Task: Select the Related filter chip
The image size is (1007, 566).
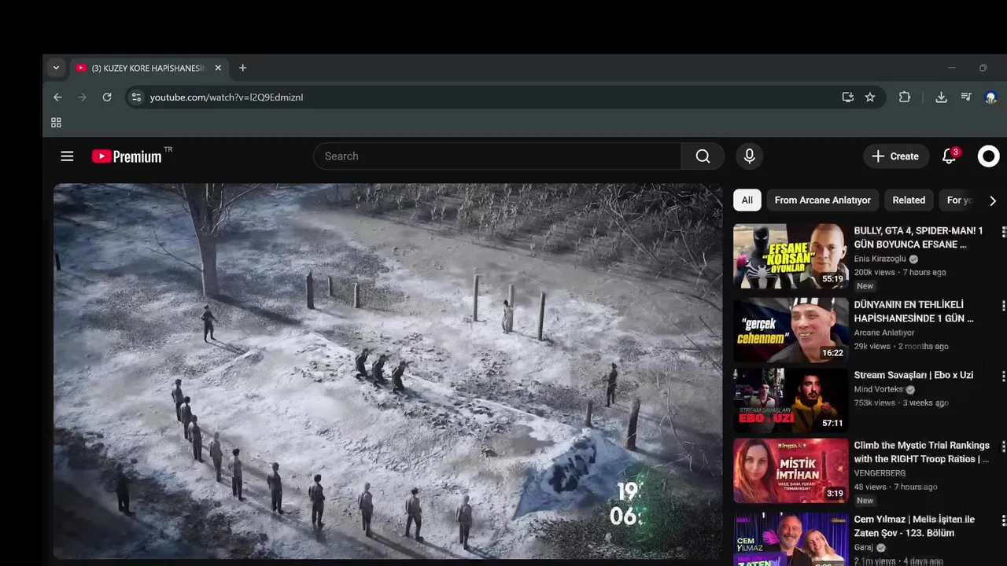Action: tap(909, 200)
